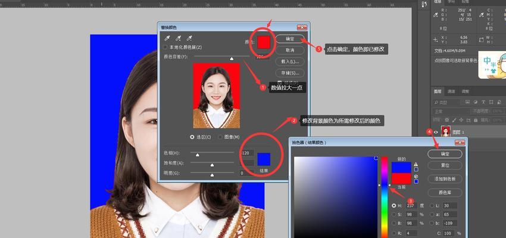This screenshot has width=506, height=238.
Task: Click the blue result color swatch
Action: (264, 159)
